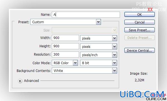Select the Custom preset combo box
This screenshot has width=167, height=101.
[66, 22]
